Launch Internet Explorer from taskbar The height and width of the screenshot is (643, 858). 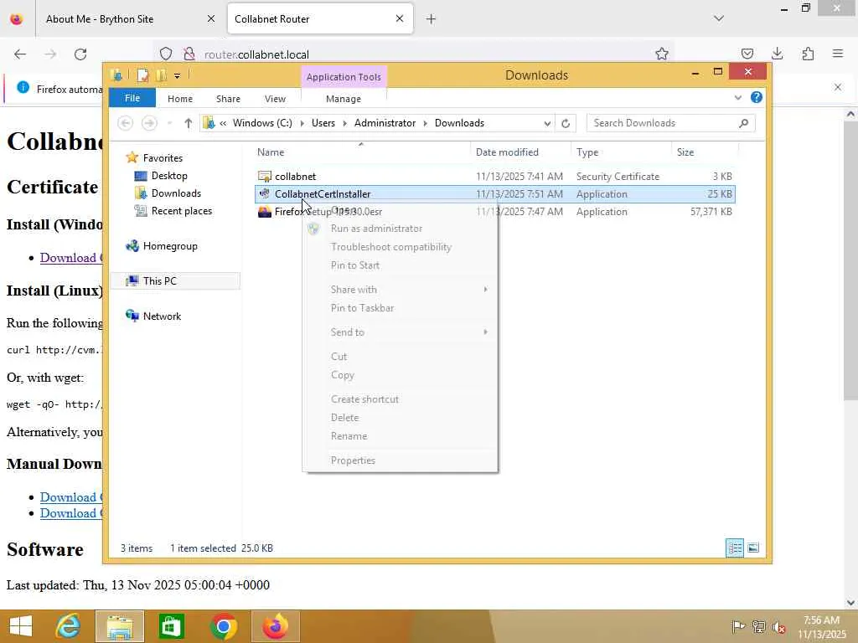pos(69,626)
